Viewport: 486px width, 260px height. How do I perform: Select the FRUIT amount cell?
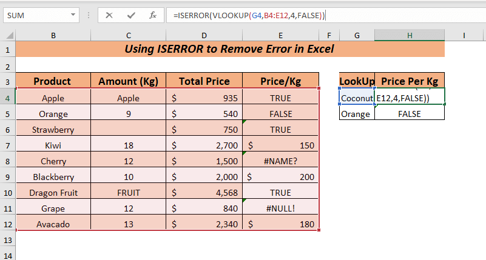[128, 193]
